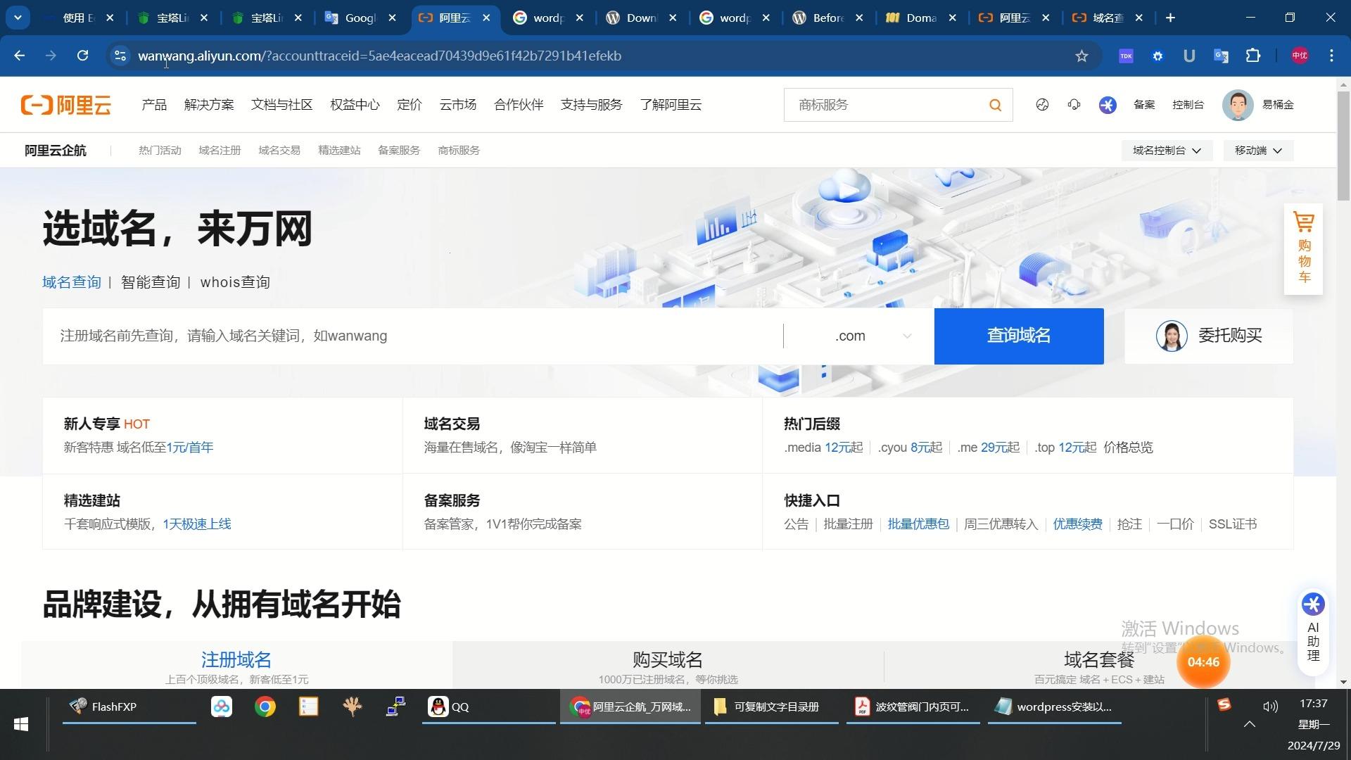
Task: Open the dashboard gauge icon in header
Action: (x=1042, y=105)
